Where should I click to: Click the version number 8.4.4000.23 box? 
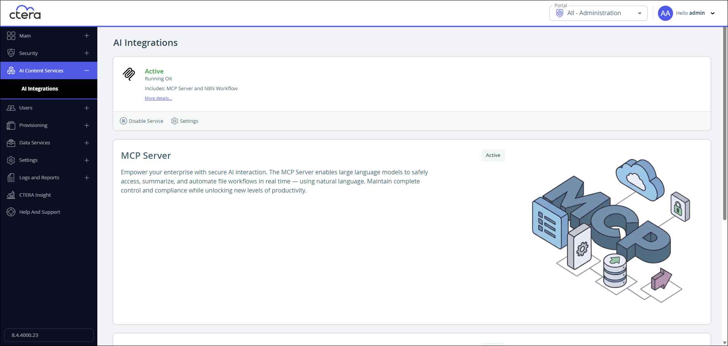[x=49, y=335]
